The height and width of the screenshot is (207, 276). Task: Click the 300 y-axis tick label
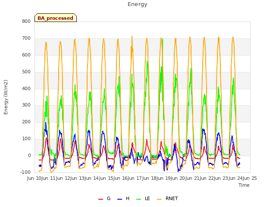point(26,105)
